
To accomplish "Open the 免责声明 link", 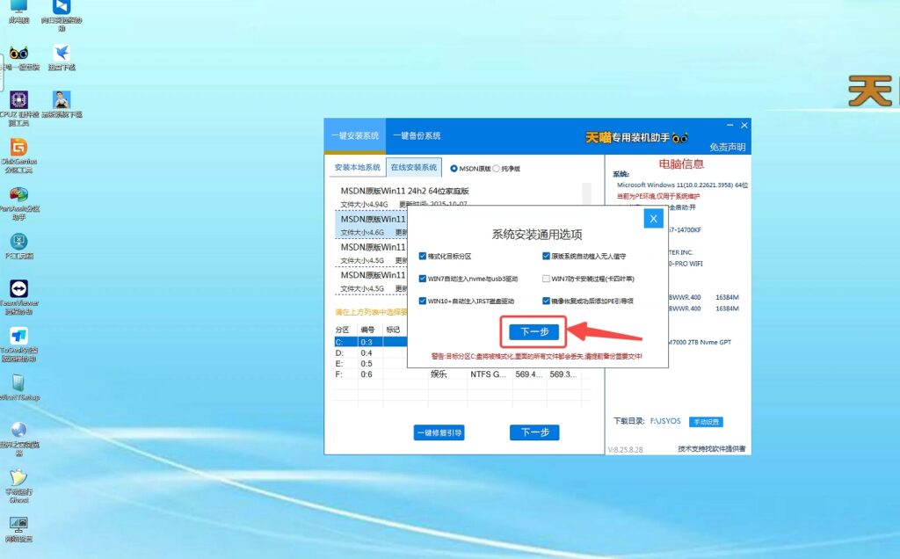I will (x=727, y=147).
